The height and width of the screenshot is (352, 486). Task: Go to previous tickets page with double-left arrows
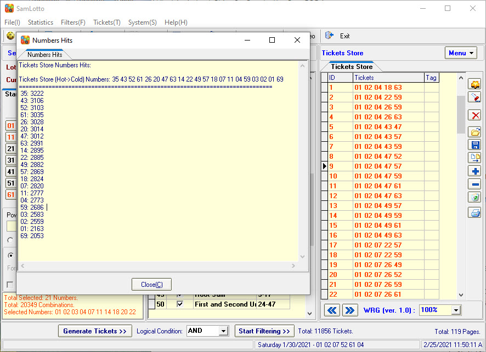pos(332,310)
